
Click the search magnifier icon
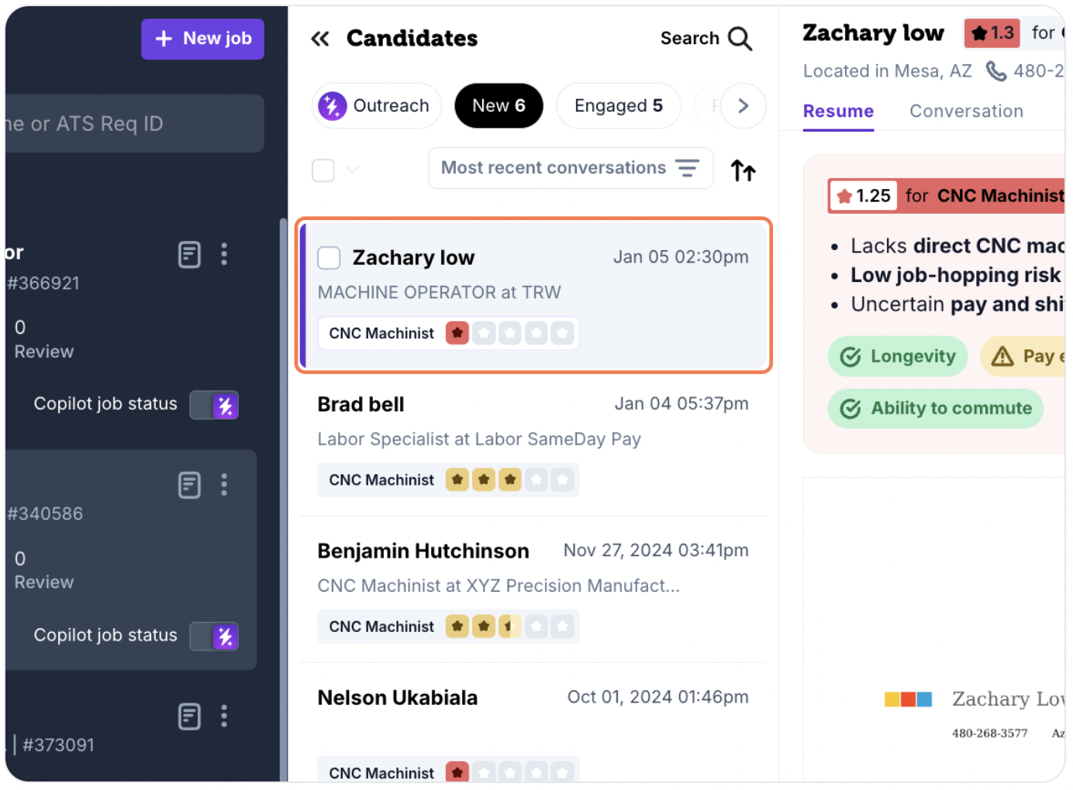point(740,39)
